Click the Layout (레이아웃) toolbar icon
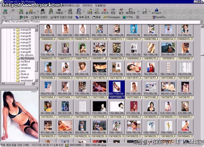Image resolution: width=204 pixels, height=147 pixels. (131, 11)
